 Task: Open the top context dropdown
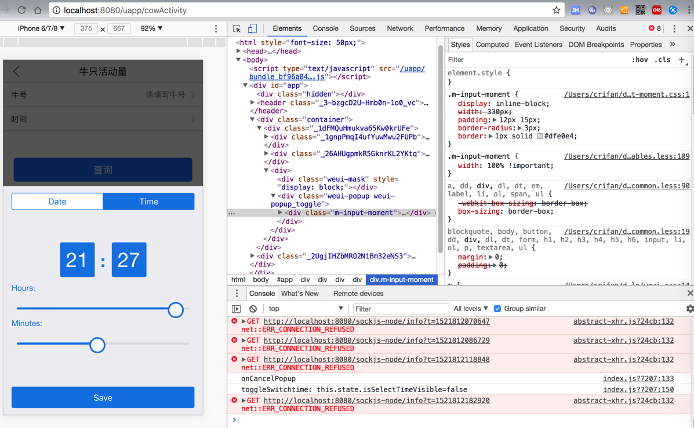click(306, 309)
